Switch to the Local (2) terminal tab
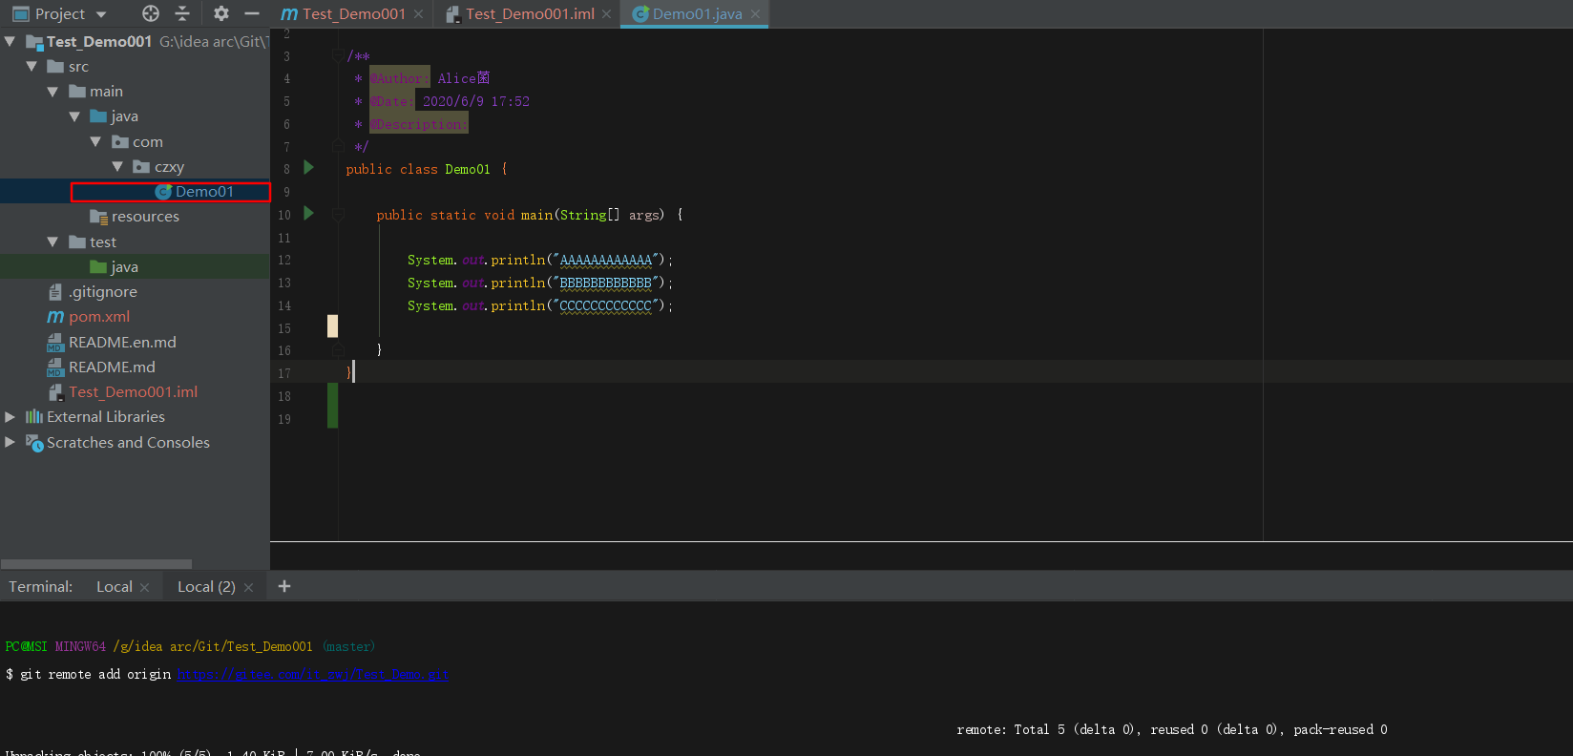 [206, 587]
